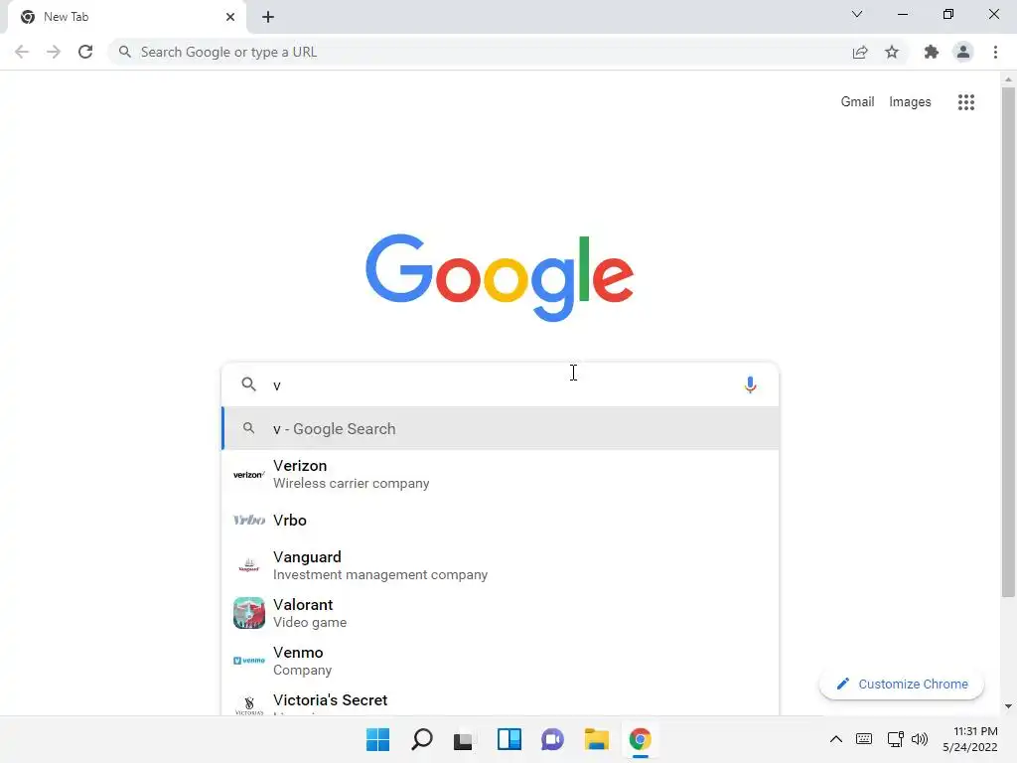The height and width of the screenshot is (763, 1017).
Task: Click the Vanguard logo suggestion icon
Action: 249,565
